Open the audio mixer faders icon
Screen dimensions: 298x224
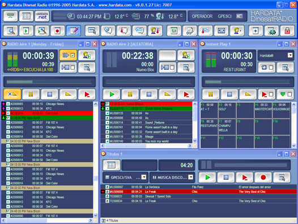174,31
